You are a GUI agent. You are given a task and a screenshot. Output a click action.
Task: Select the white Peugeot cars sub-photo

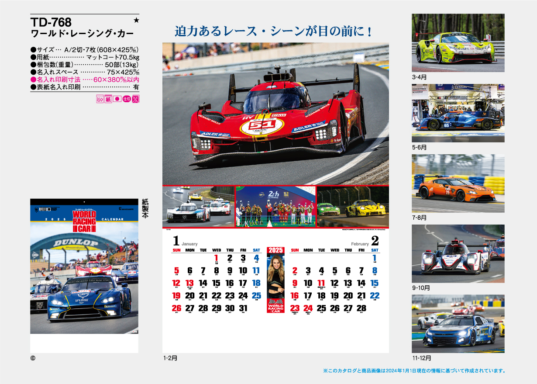[x=199, y=207]
